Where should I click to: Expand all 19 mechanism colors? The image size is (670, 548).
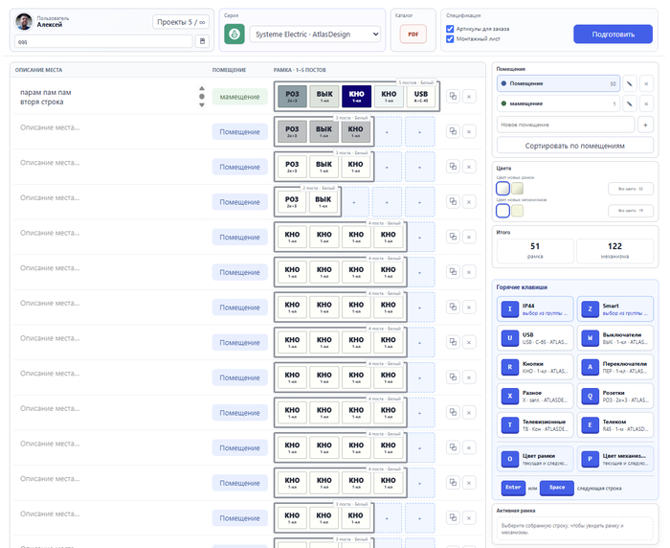pos(631,211)
